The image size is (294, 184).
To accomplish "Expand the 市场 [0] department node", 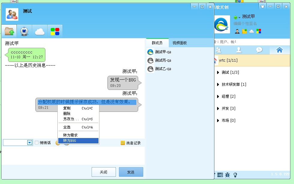I will click(218, 121).
